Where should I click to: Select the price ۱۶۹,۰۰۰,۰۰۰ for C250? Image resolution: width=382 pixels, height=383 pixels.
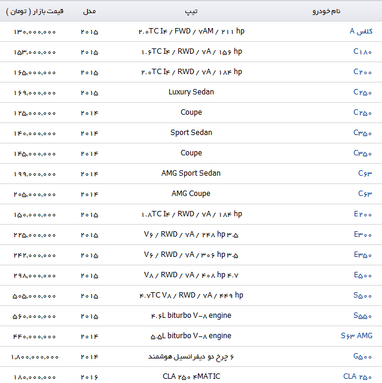(35, 93)
